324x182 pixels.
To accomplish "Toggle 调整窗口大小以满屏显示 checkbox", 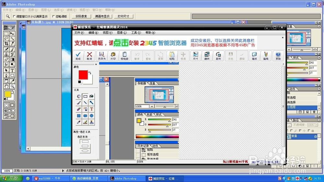I will pos(14,16).
